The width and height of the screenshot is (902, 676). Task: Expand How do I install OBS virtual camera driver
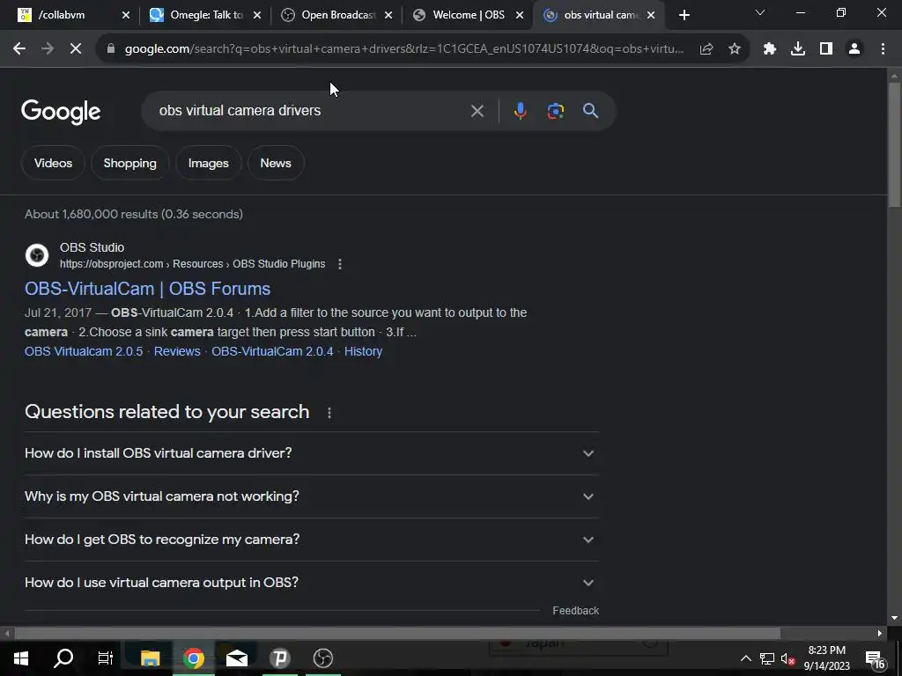tap(311, 453)
